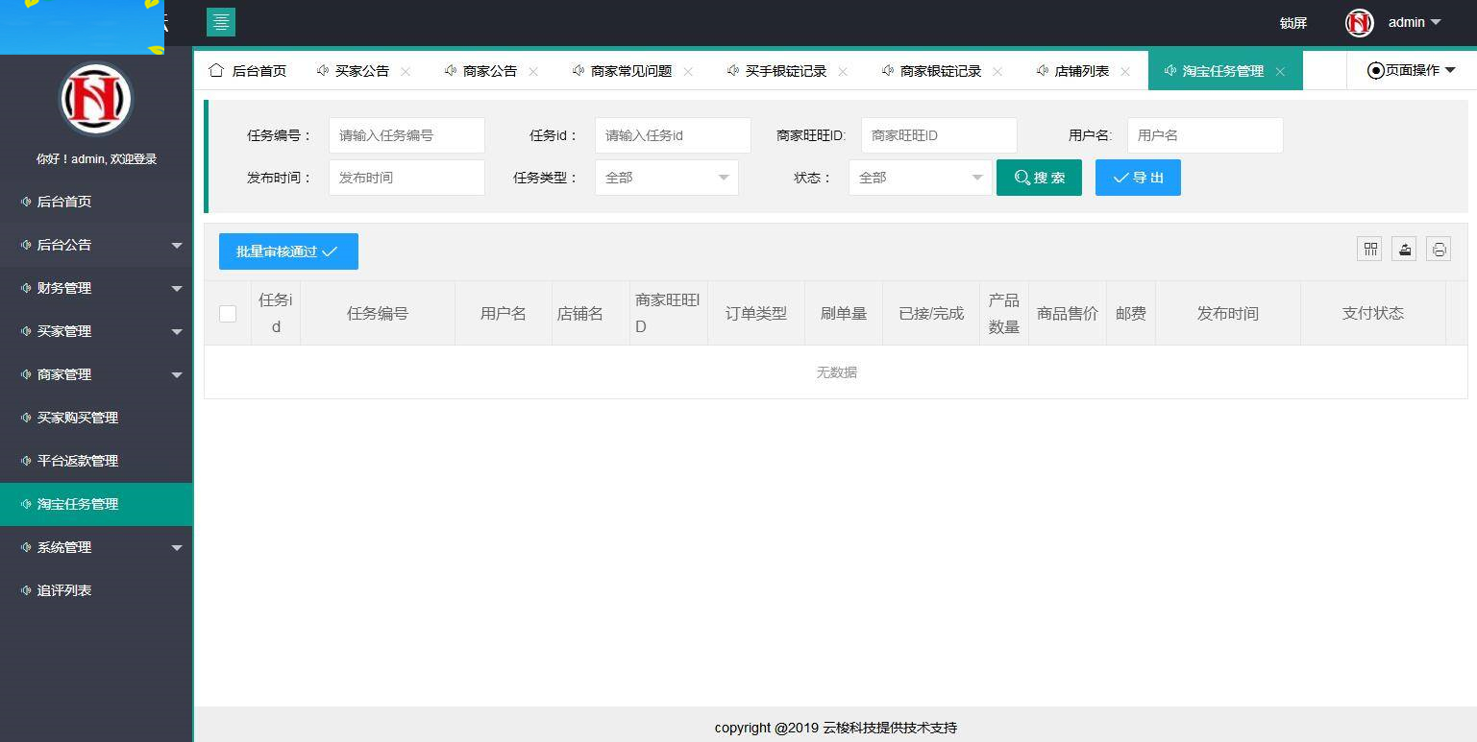Click the 发布时间 date input field

click(406, 178)
